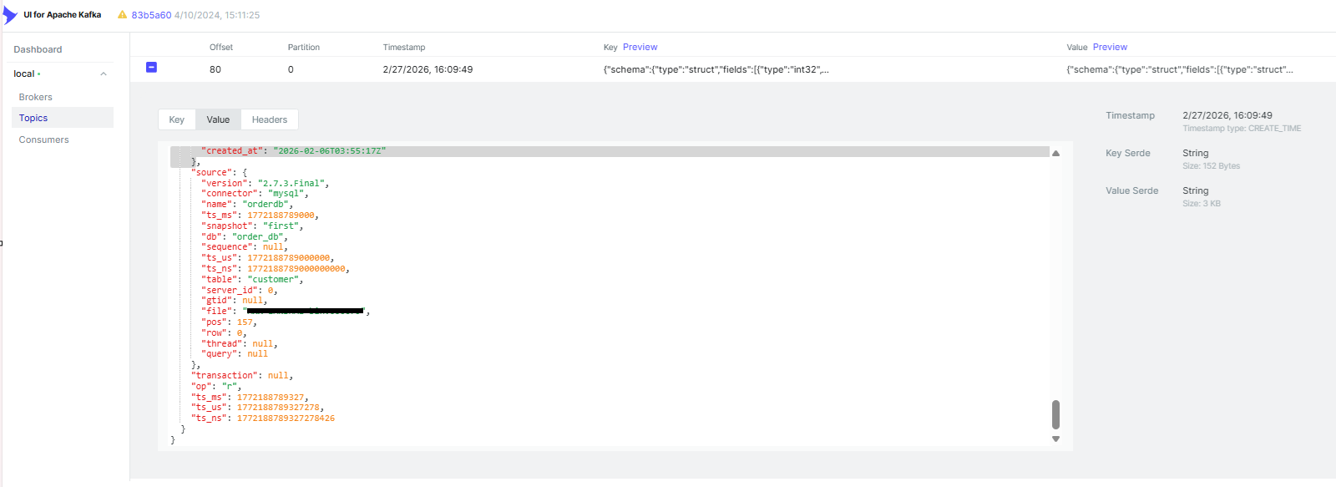This screenshot has width=1336, height=487.
Task: Select the Value tab
Action: [218, 119]
